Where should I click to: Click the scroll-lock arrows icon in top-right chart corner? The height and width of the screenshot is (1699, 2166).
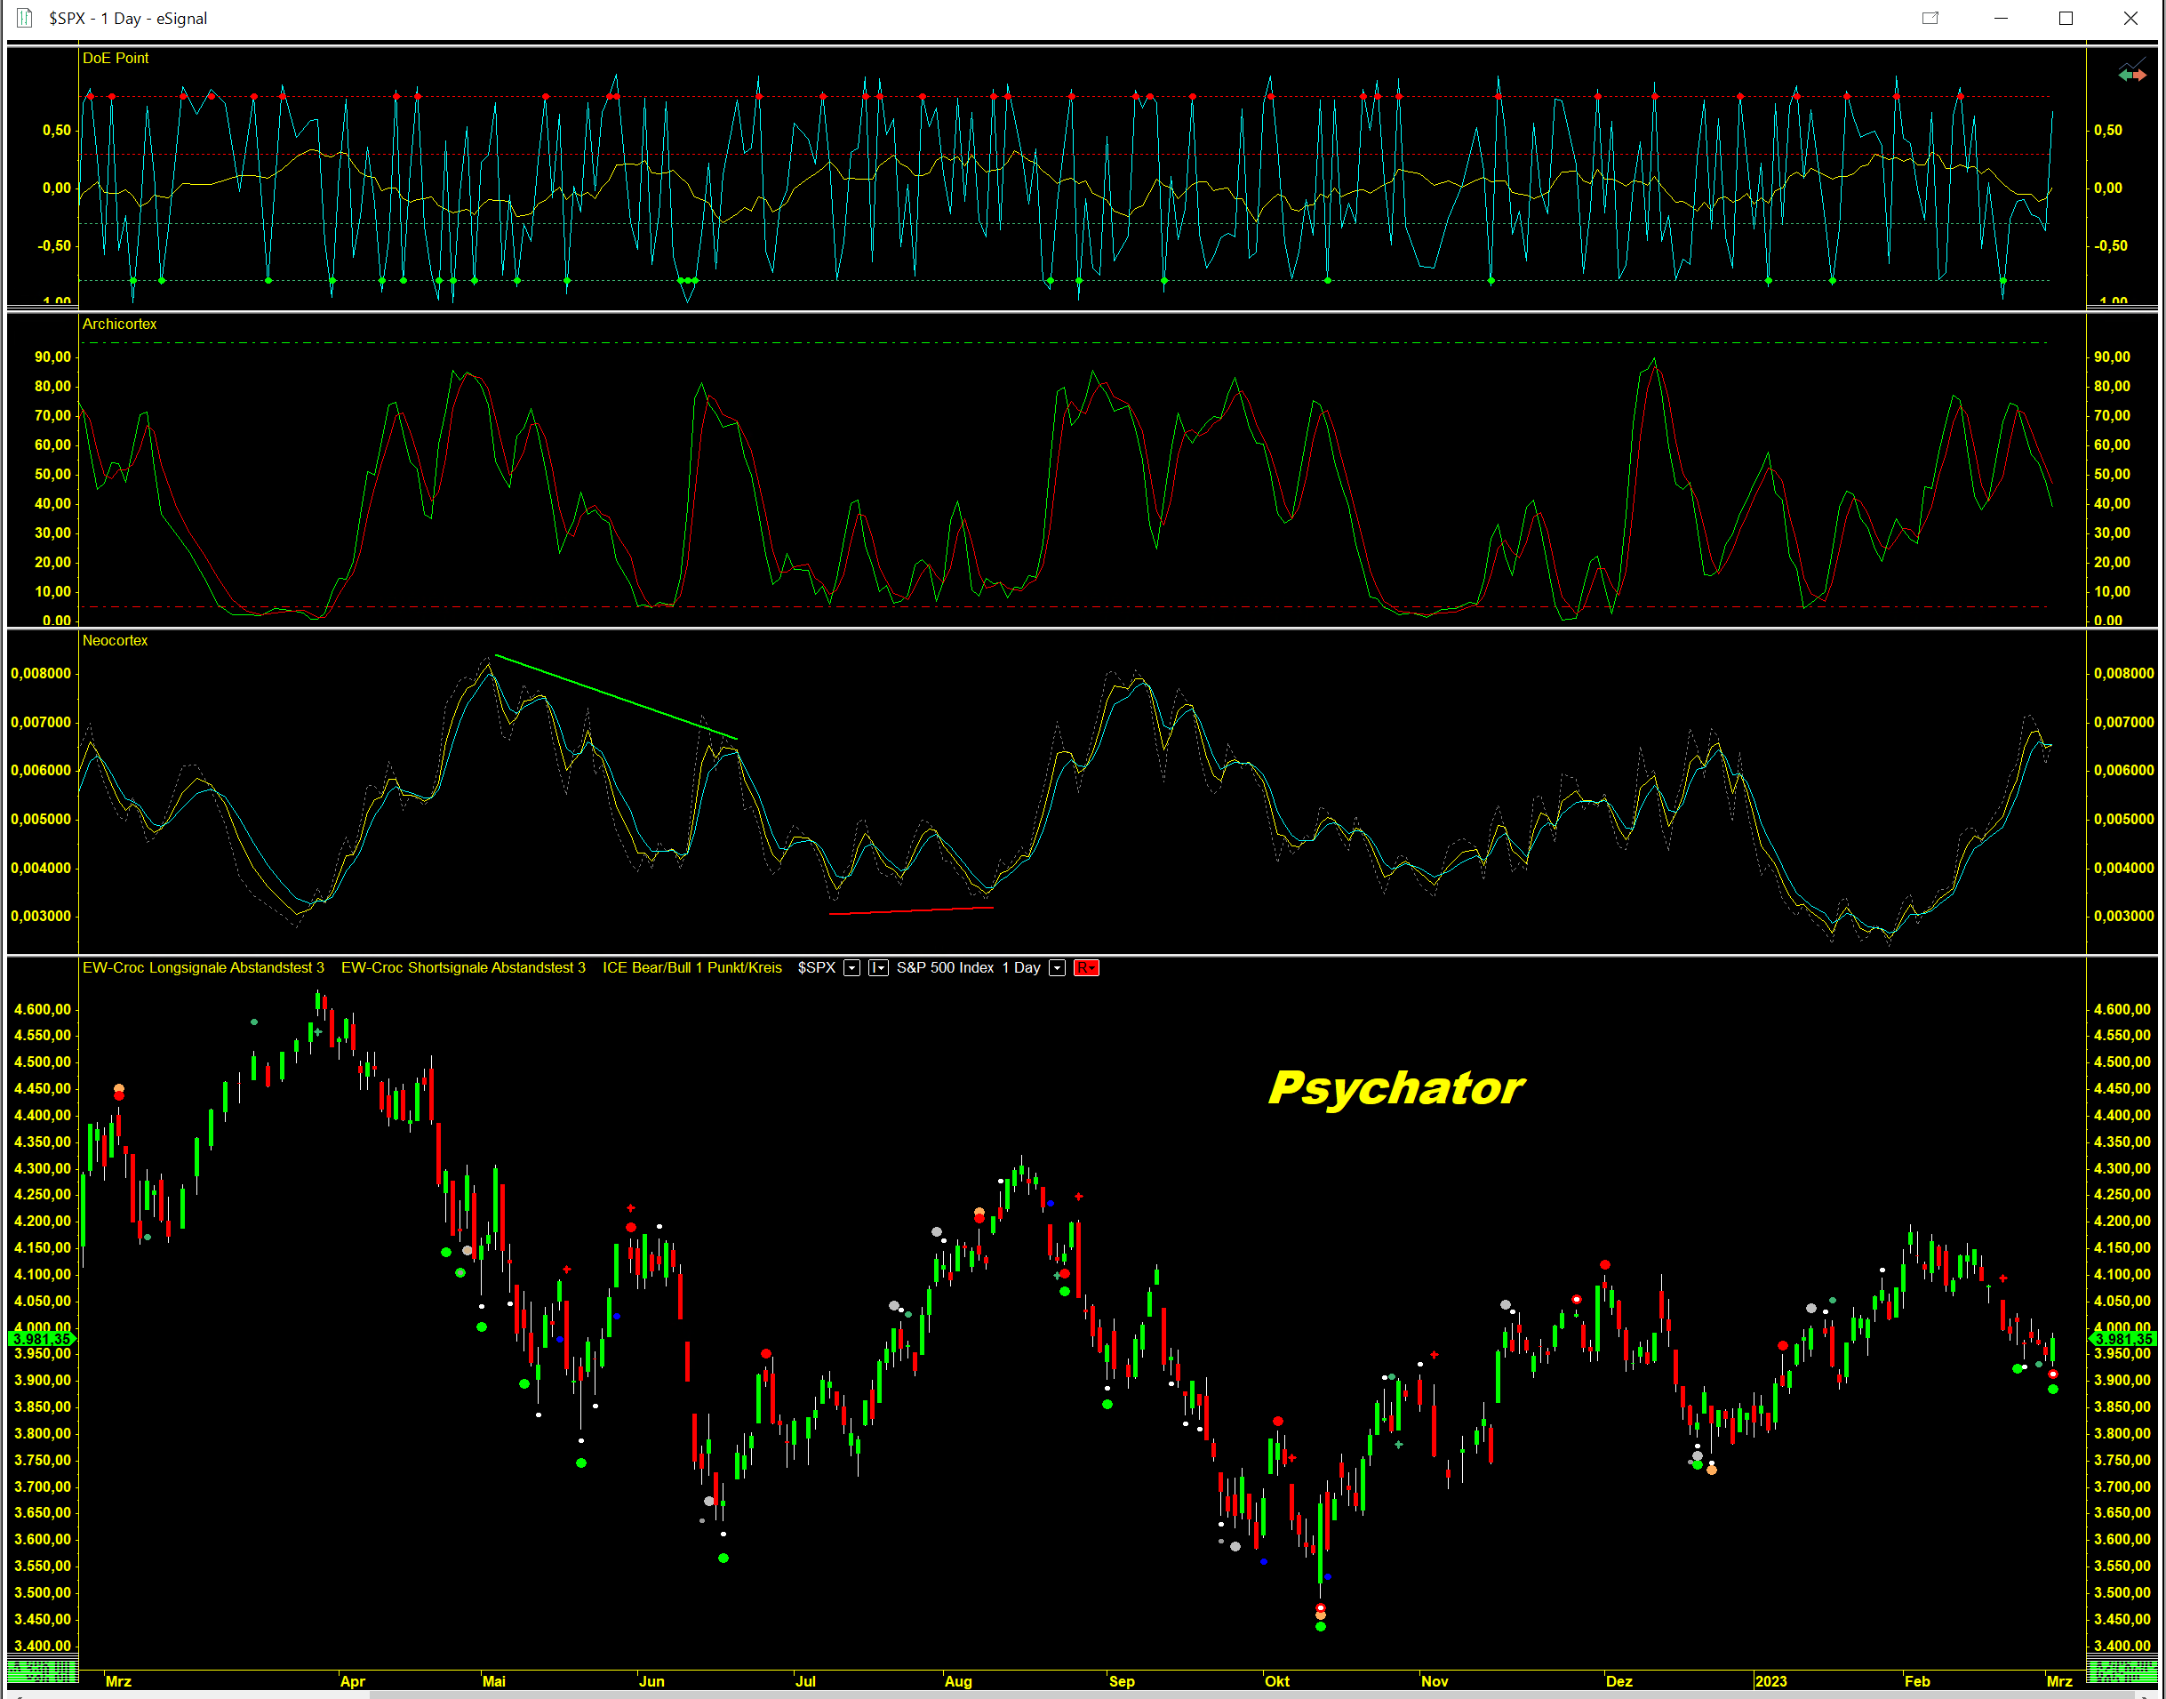point(2132,73)
